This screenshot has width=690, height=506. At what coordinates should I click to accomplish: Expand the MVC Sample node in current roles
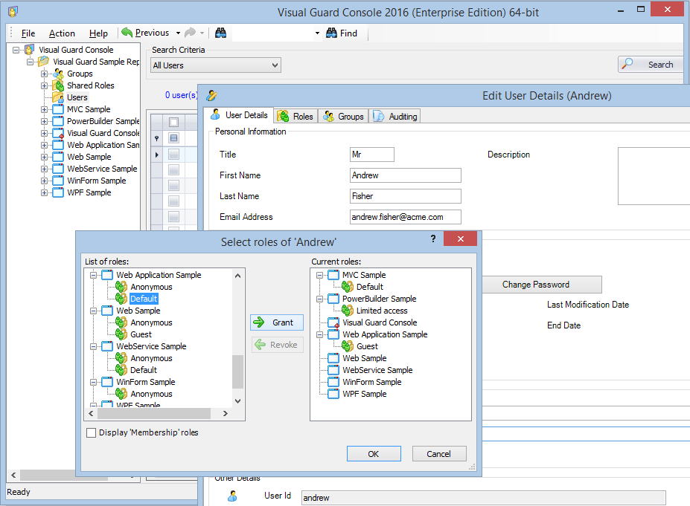coord(320,275)
